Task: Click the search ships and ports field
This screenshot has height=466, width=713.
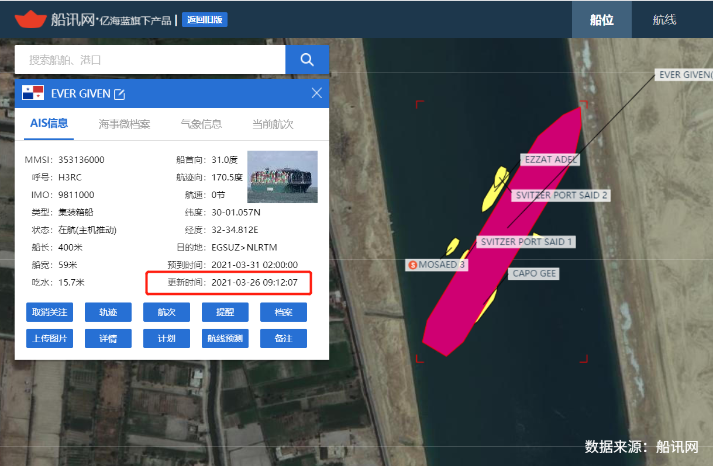Action: (x=150, y=60)
